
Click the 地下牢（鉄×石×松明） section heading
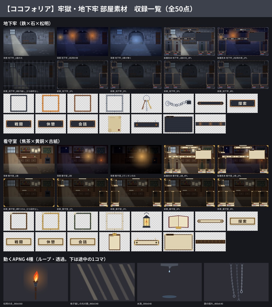(27, 23)
